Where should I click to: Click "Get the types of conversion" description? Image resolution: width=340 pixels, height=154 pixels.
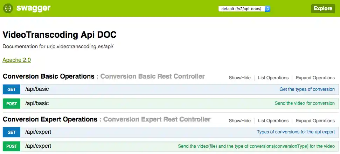pos(307,89)
